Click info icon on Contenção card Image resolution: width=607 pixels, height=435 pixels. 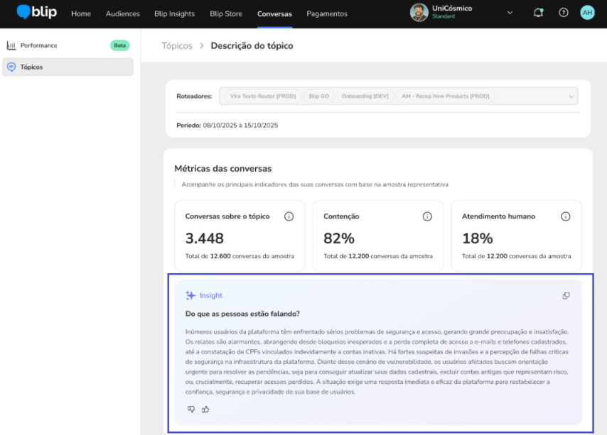427,216
